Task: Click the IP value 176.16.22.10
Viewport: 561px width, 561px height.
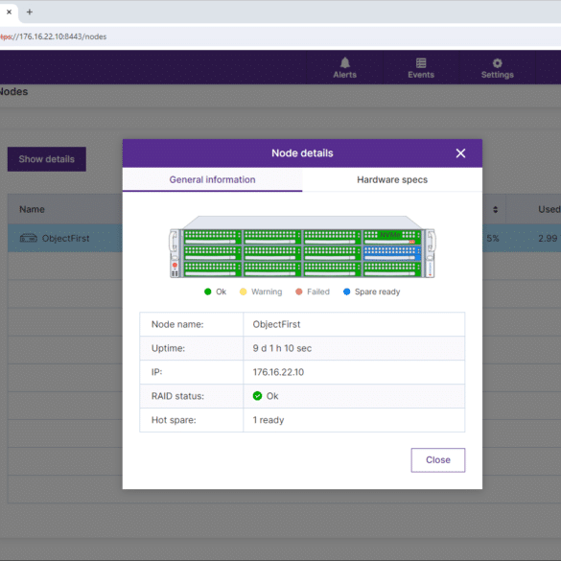Action: [x=278, y=372]
